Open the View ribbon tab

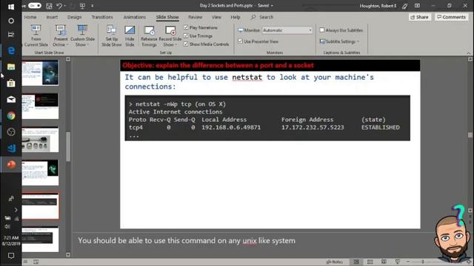(216, 17)
